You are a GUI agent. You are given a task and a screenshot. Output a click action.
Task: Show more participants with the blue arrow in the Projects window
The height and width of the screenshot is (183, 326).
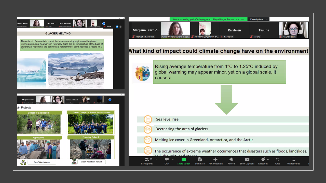(110, 100)
